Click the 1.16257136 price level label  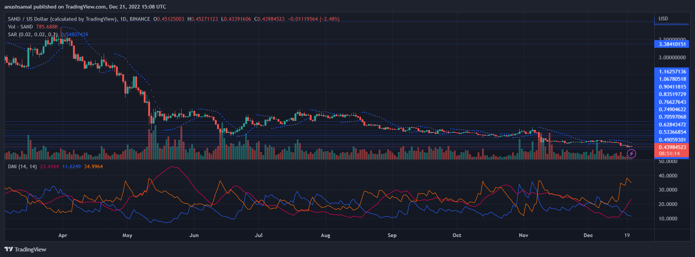[x=672, y=71]
